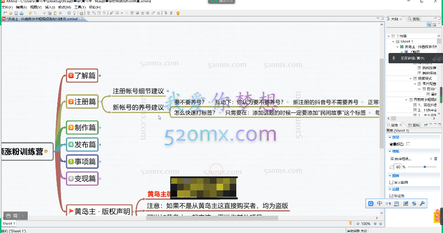Close the xmind document tab
This screenshot has width=443, height=233.
(80, 19)
